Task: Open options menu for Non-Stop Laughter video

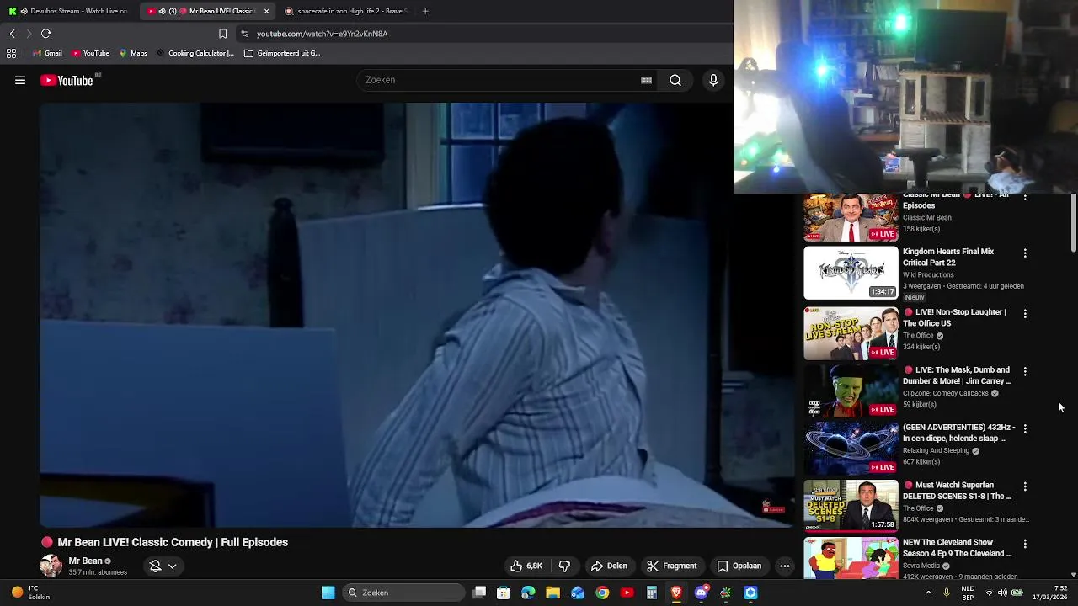Action: [1025, 313]
